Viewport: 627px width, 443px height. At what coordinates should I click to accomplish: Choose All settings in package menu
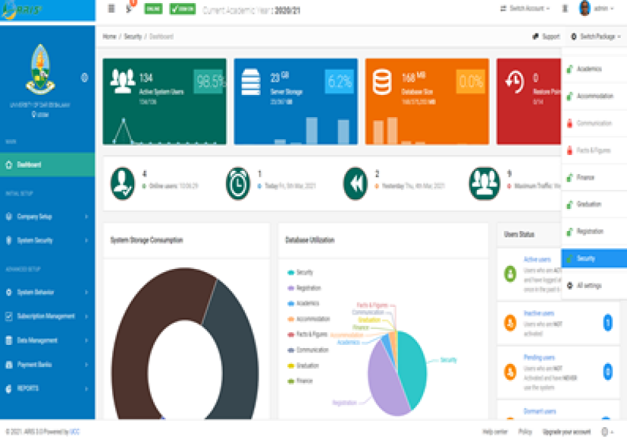588,285
